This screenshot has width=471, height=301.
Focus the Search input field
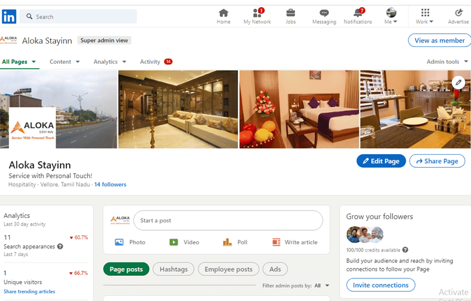(78, 16)
